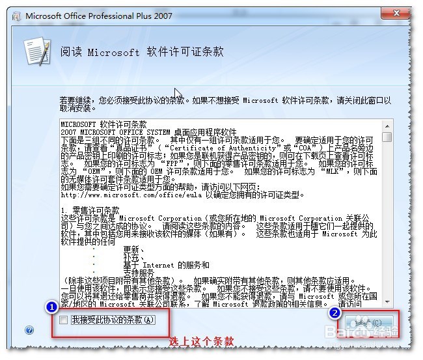423x360 pixels.
Task: Click the bullet item 更新、
Action: [x=134, y=249]
